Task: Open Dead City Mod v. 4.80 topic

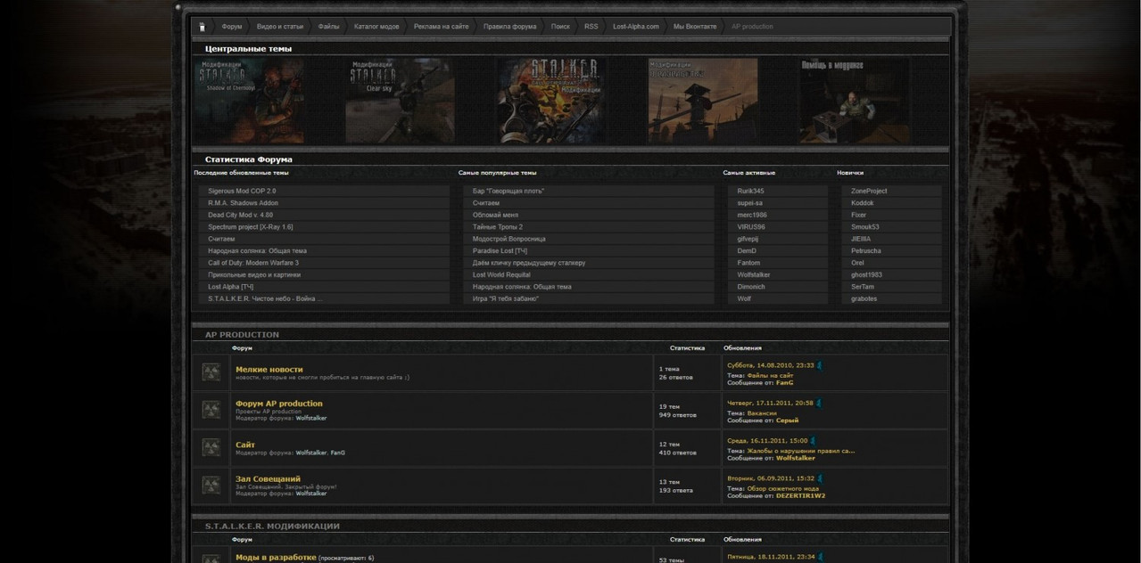Action: click(x=241, y=215)
